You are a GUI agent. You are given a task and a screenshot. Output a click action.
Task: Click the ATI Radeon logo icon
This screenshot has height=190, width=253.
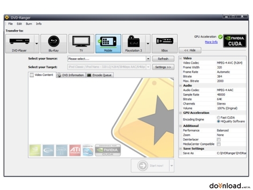75,150
